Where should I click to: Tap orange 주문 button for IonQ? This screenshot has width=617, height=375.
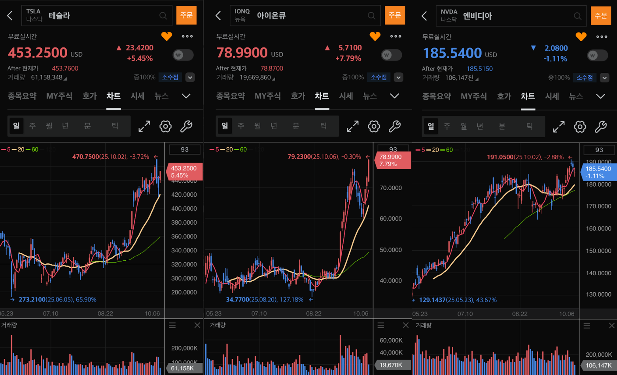coord(395,15)
